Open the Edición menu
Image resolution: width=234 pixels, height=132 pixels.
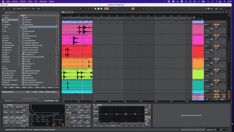coord(23,1)
